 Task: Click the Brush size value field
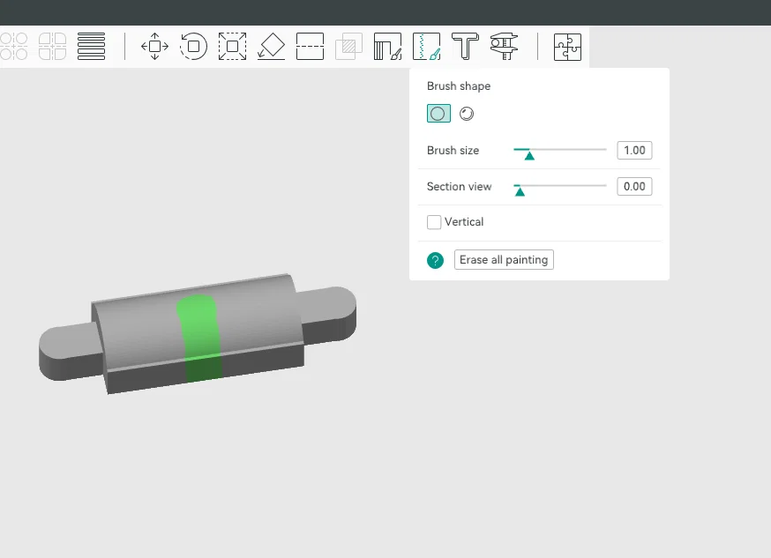coord(635,151)
